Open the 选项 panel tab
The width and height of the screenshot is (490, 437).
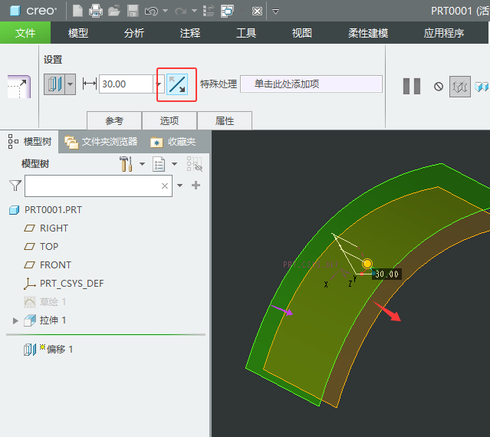click(x=169, y=120)
